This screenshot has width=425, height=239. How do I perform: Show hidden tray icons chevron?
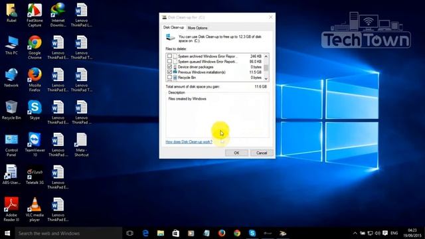click(355, 233)
